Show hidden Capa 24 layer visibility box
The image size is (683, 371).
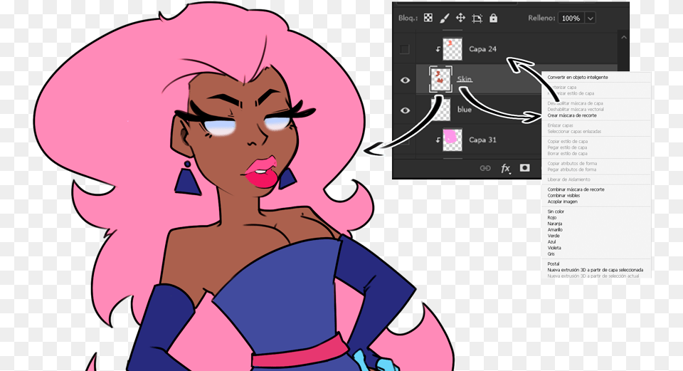click(x=405, y=49)
